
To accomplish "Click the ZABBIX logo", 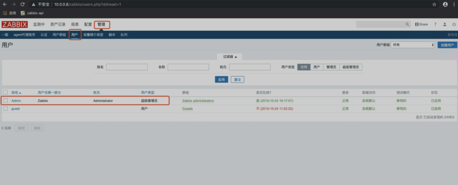I will tap(14, 24).
